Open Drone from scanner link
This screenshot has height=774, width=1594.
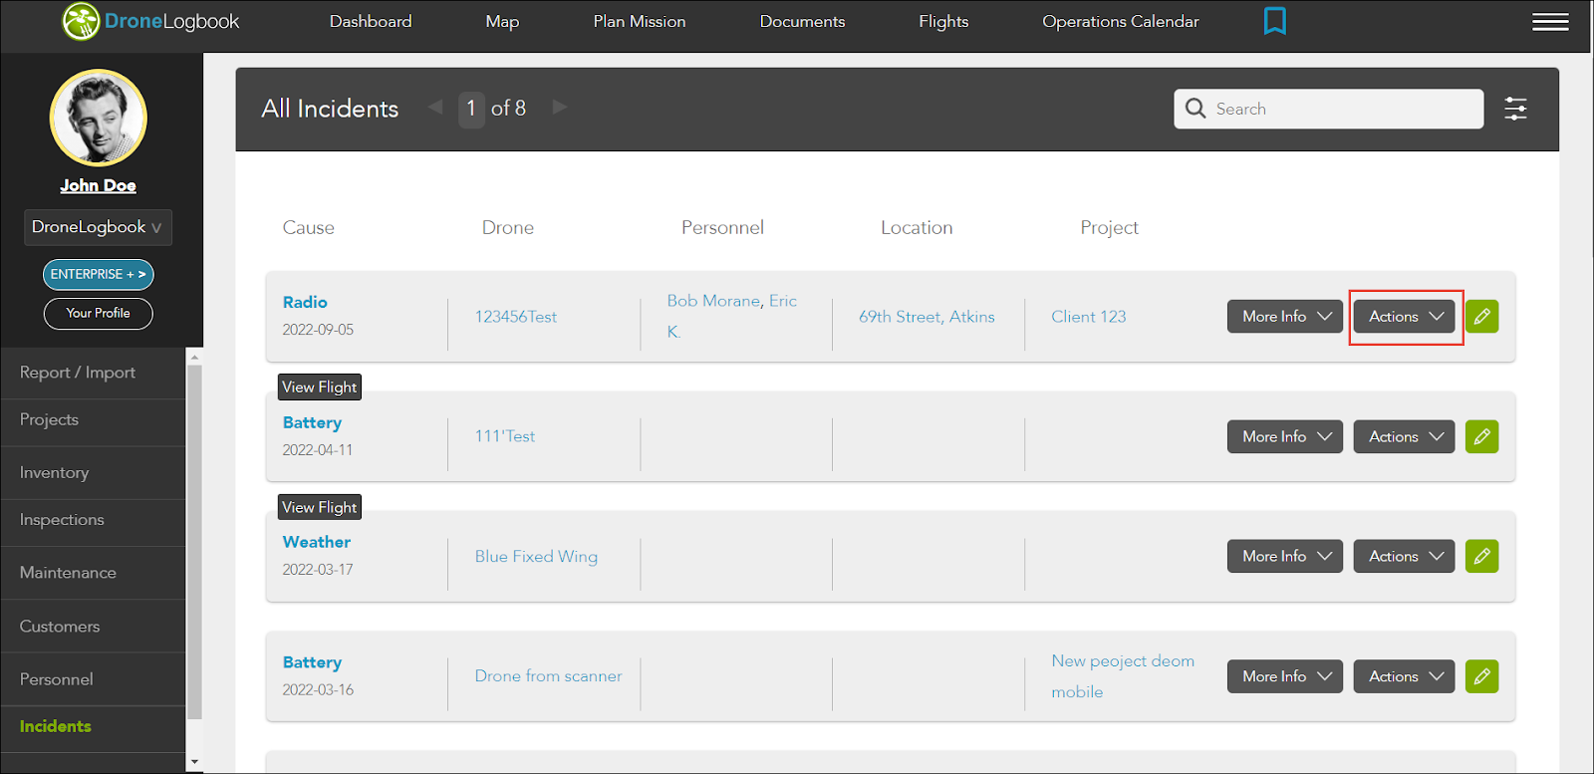pos(549,676)
